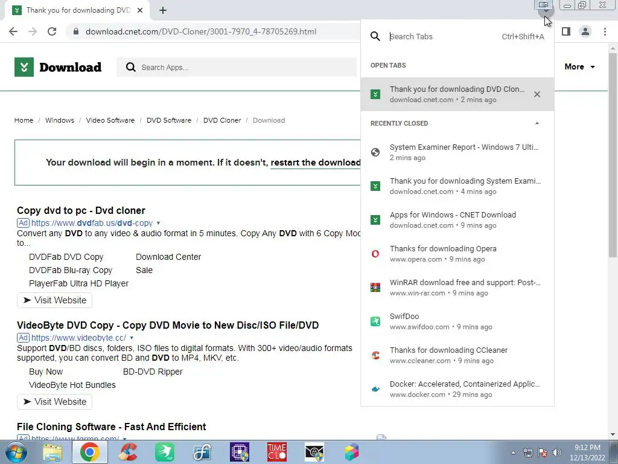Open Video Software breadcrumb link
The image size is (618, 464).
[x=110, y=120]
